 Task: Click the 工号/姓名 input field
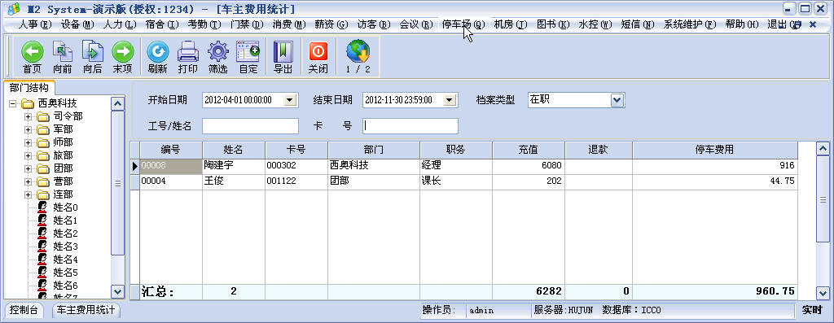click(x=250, y=126)
